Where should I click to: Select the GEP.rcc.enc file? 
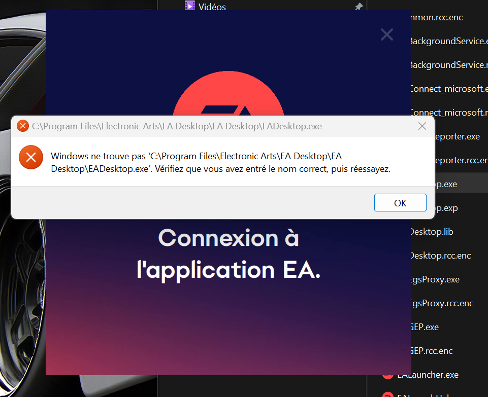click(432, 351)
